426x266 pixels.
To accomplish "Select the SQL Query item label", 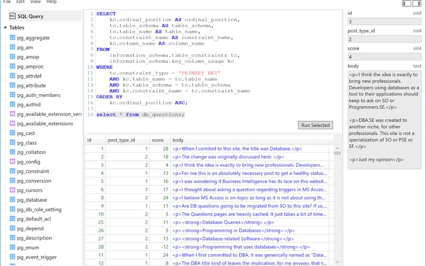I will 30,16.
